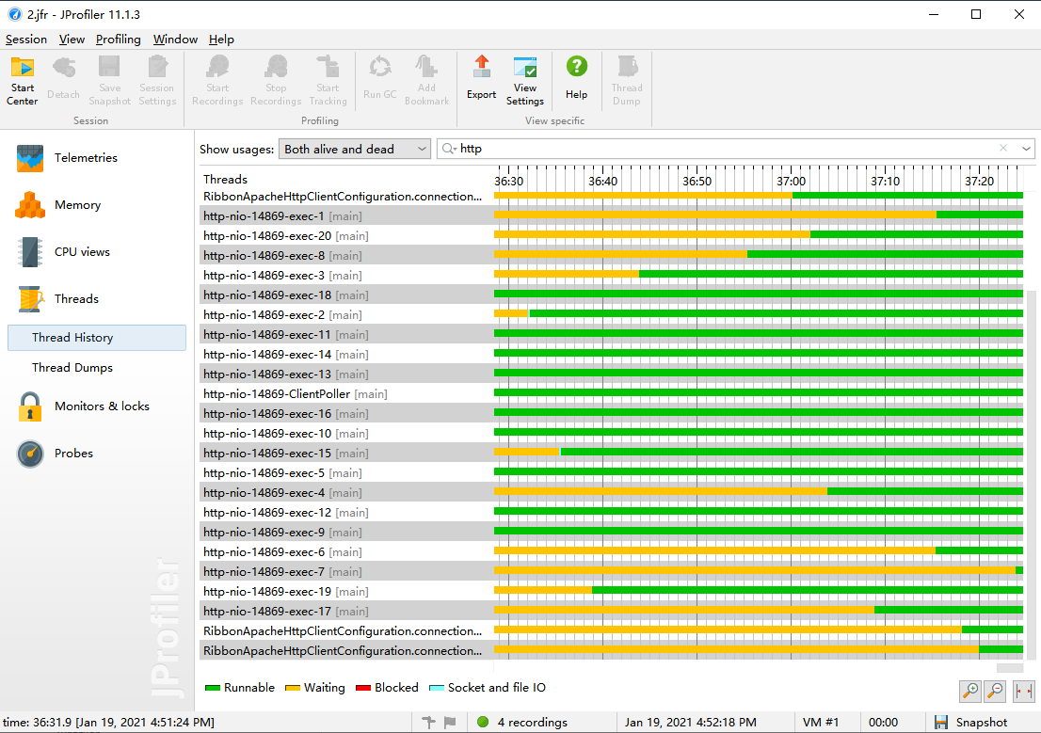Click the Start Center toolbar icon
The height and width of the screenshot is (733, 1041).
(23, 79)
